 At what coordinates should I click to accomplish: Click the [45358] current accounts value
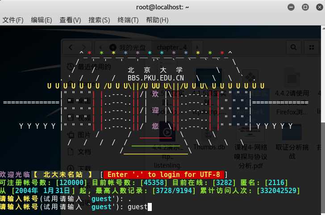tap(154, 183)
